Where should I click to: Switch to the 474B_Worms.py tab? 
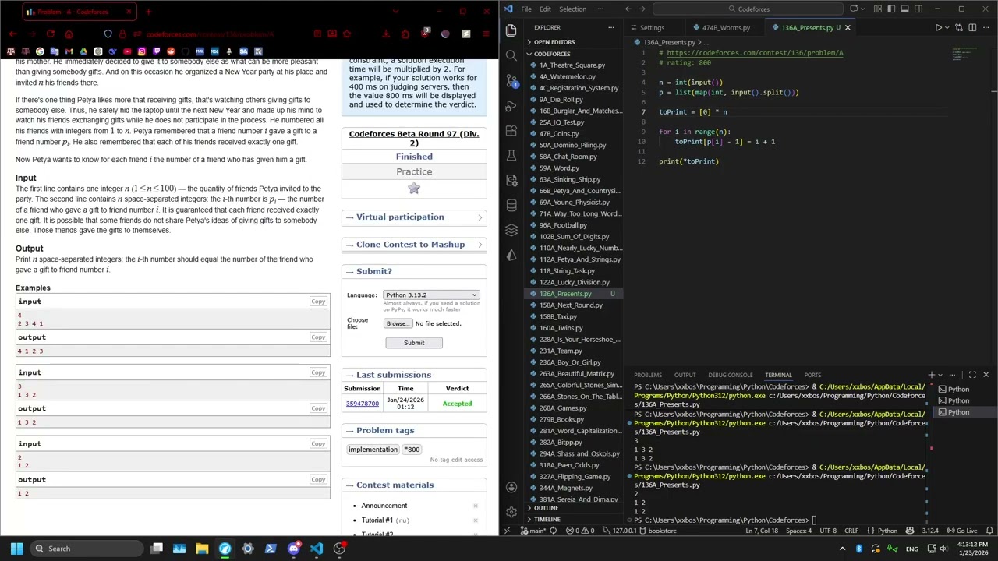coord(725,27)
